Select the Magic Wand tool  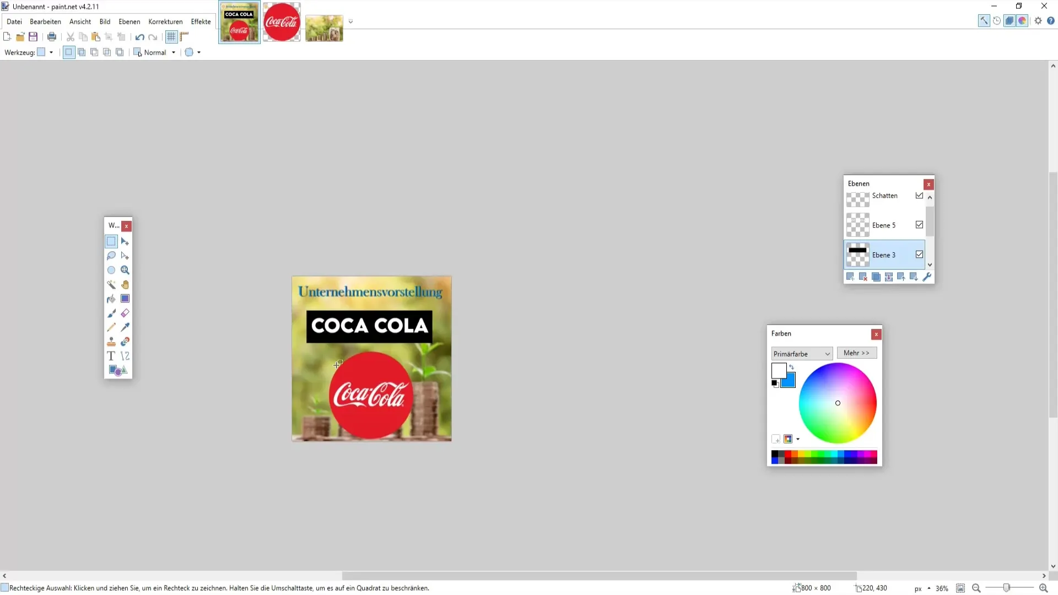coord(111,284)
